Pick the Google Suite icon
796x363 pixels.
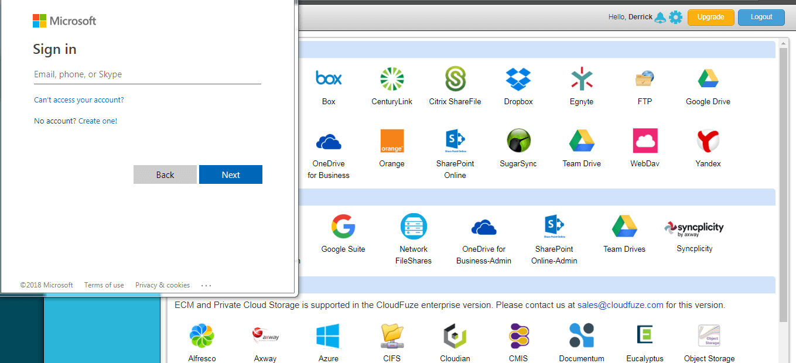(x=343, y=227)
